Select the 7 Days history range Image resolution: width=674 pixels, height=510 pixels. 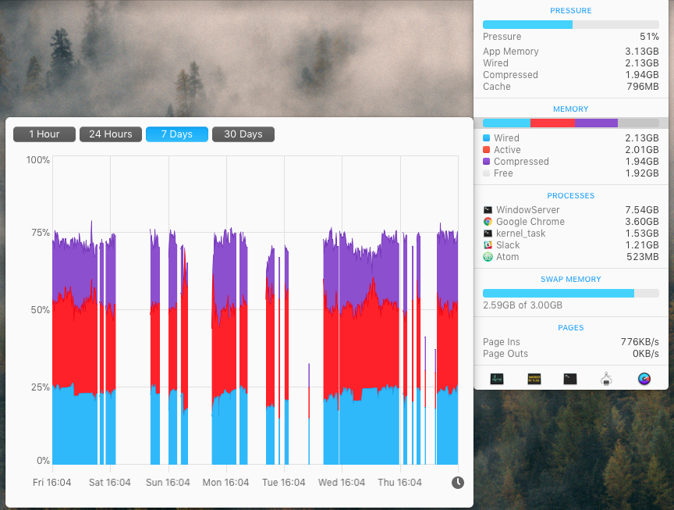177,134
